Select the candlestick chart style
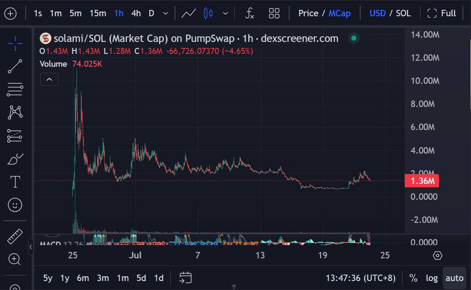 click(x=208, y=14)
